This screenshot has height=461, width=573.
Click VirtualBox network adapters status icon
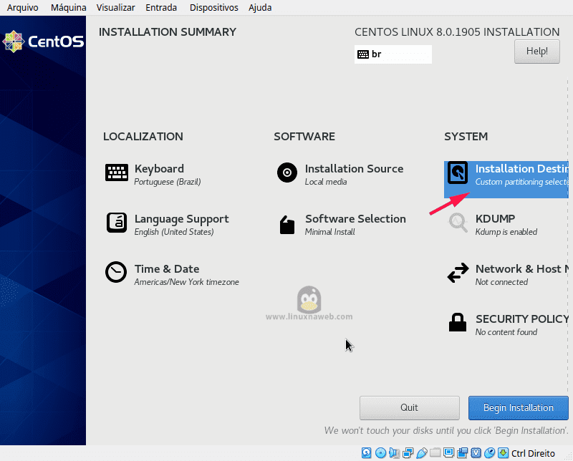[x=408, y=453]
